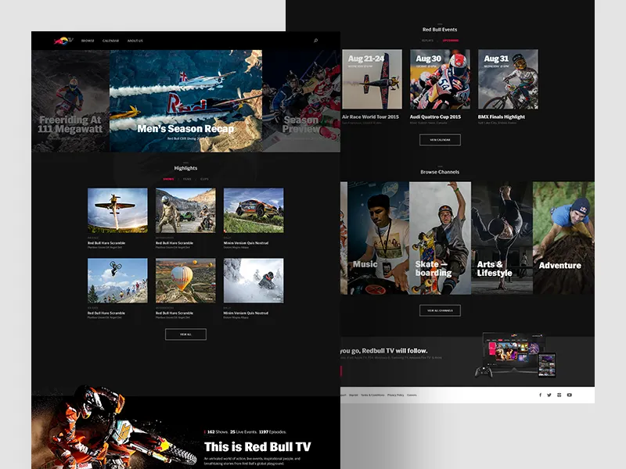Screen dimensions: 626x469
Task: Open the Terms & Conditions footer link
Action: (x=372, y=395)
